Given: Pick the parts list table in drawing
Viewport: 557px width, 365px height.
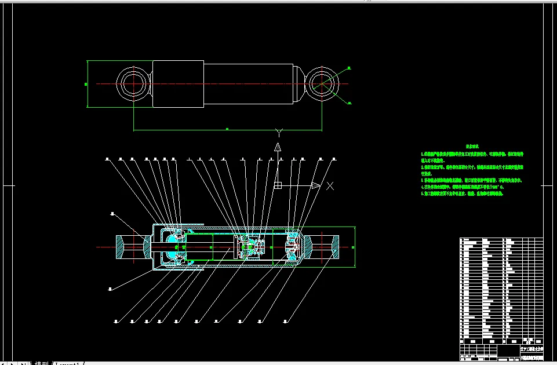Looking at the screenshot, I should tap(501, 290).
